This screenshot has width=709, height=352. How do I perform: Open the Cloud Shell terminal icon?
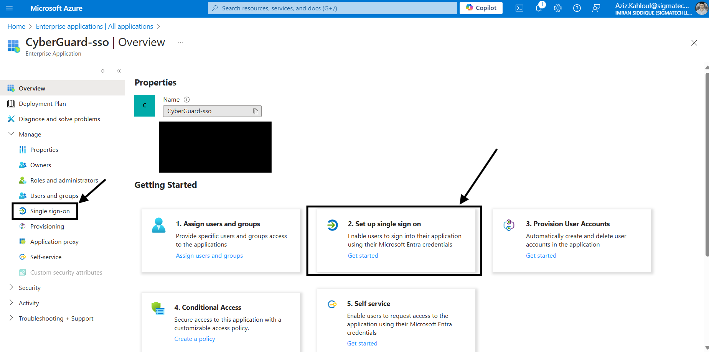tap(519, 8)
